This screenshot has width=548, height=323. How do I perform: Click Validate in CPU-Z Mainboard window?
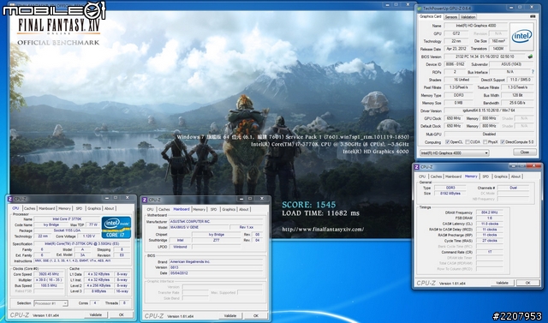(x=230, y=315)
